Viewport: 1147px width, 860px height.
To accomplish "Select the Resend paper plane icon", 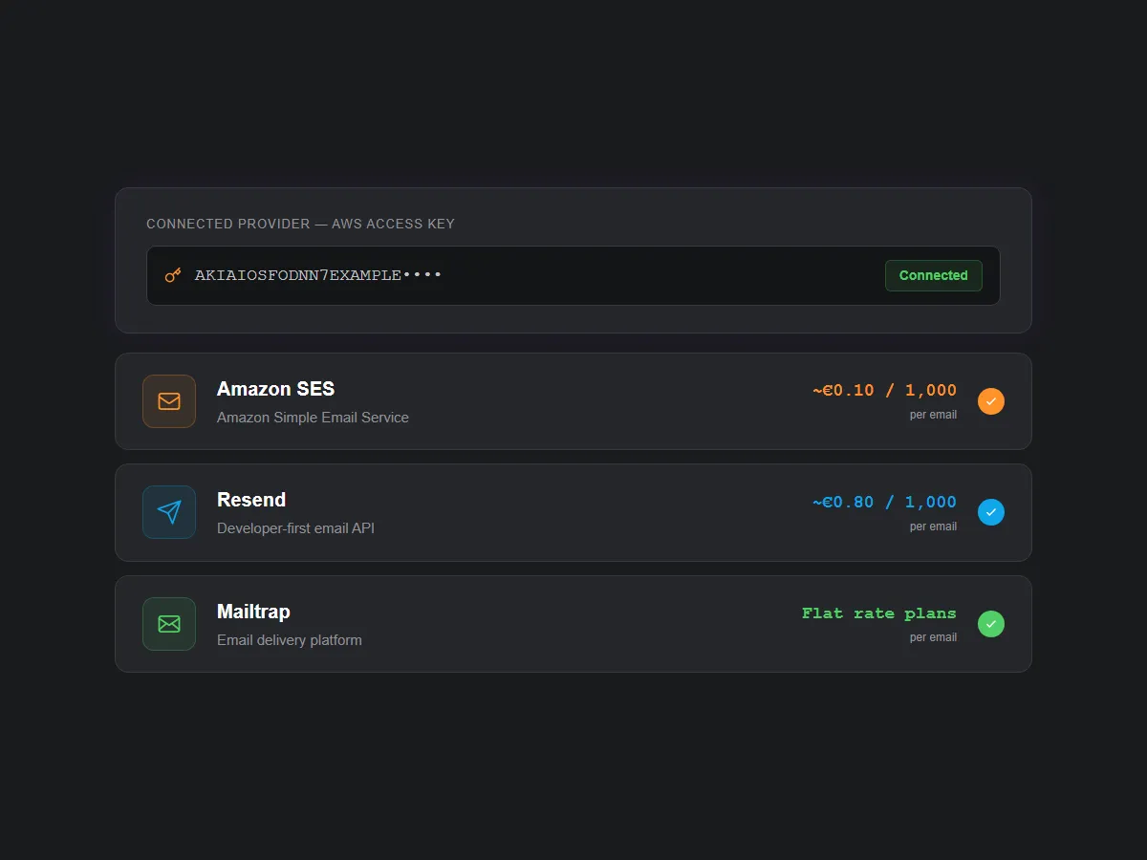I will [x=169, y=512].
